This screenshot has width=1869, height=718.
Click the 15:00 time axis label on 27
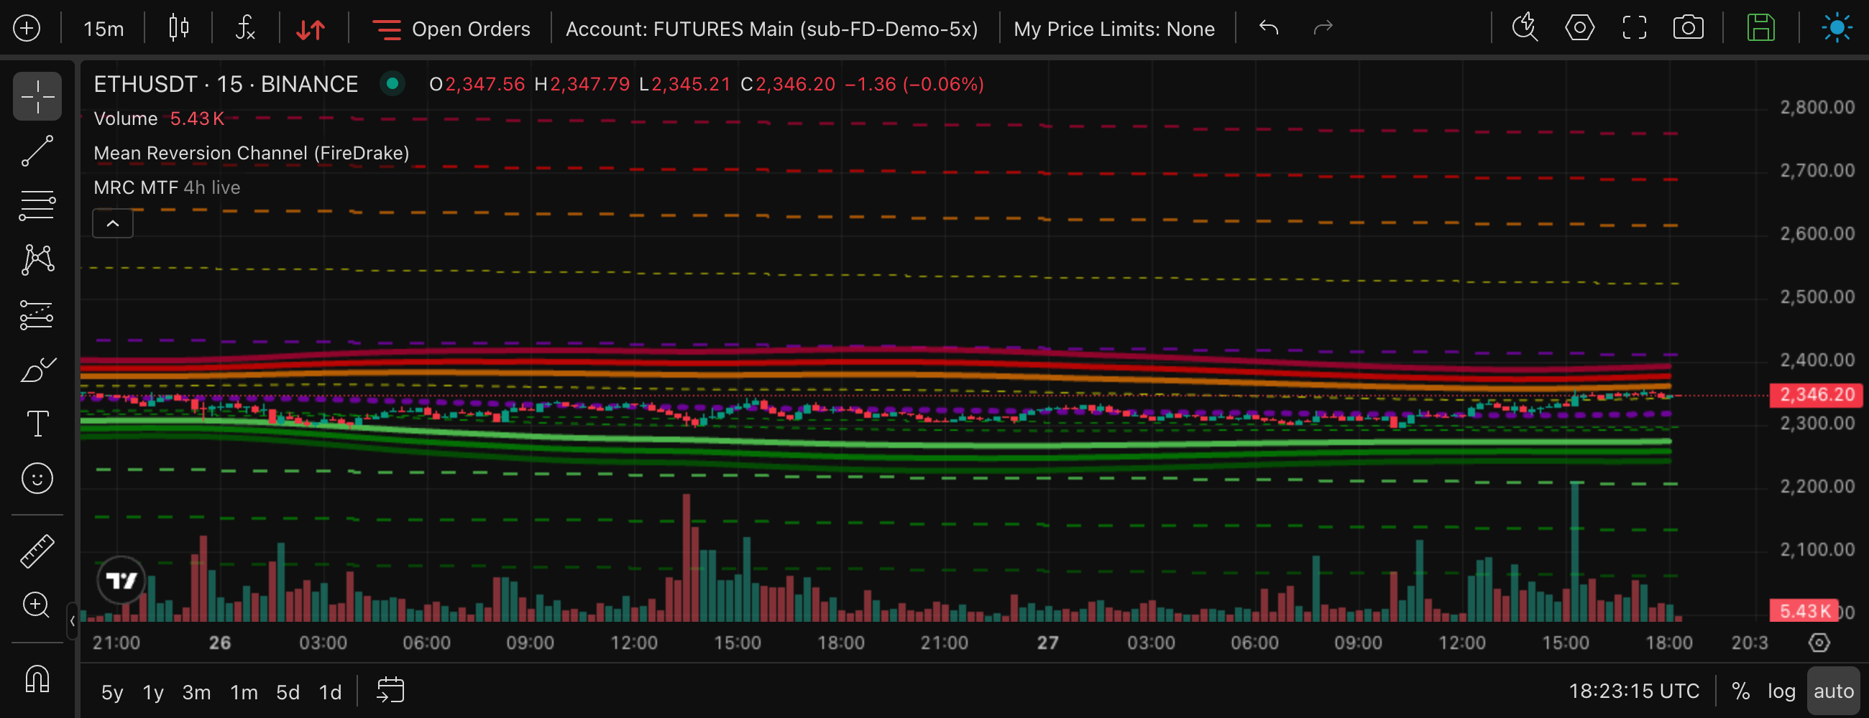coord(1565,643)
